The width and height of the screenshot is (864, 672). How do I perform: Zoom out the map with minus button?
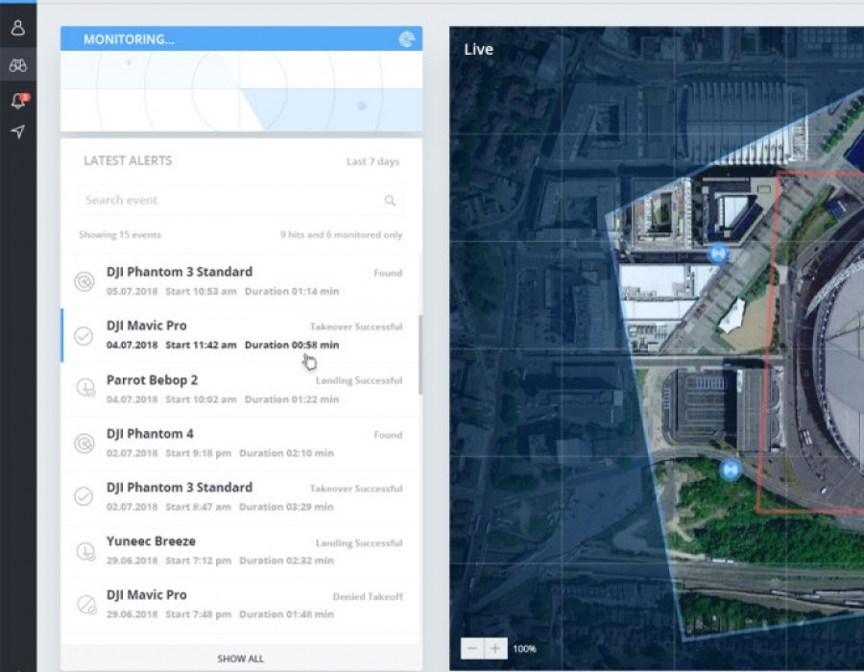pos(472,648)
